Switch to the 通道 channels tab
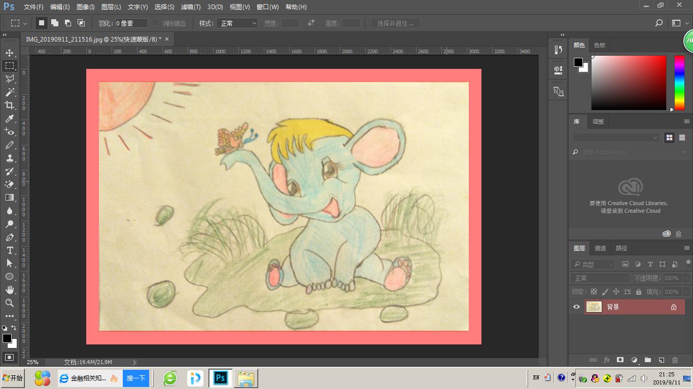 [600, 248]
